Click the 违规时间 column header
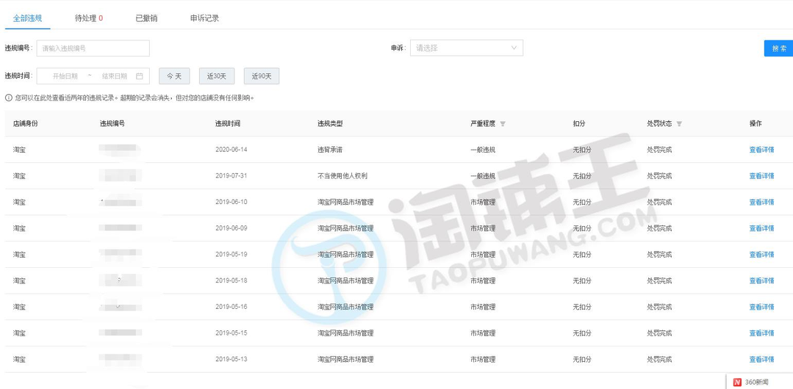This screenshot has width=793, height=389. [x=228, y=124]
